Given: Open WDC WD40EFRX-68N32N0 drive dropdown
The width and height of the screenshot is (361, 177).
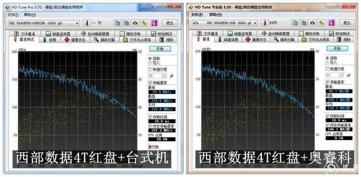Looking at the screenshot, I should [x=44, y=23].
